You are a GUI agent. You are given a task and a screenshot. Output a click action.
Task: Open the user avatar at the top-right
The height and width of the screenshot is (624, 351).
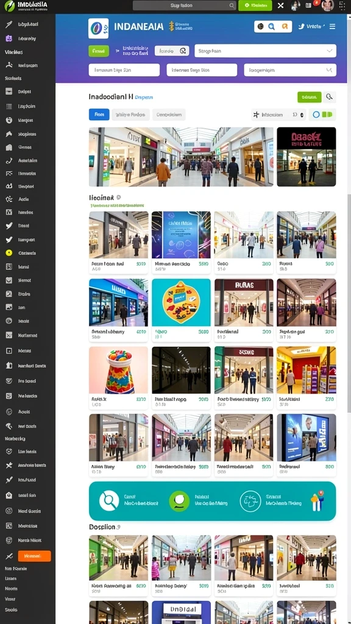(327, 5)
